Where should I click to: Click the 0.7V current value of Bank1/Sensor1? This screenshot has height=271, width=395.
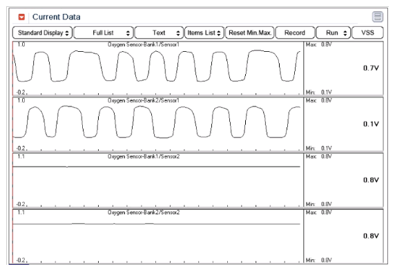pyautogui.click(x=371, y=68)
